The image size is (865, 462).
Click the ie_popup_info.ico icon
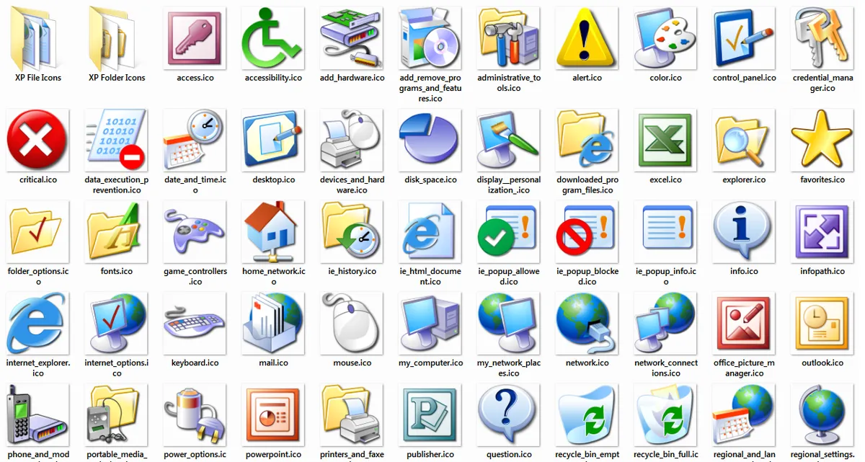click(x=666, y=232)
